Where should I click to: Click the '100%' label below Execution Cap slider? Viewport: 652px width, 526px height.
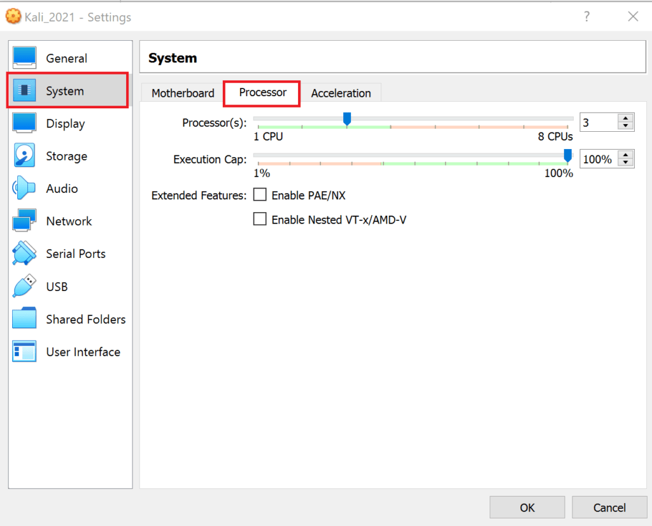tap(558, 173)
